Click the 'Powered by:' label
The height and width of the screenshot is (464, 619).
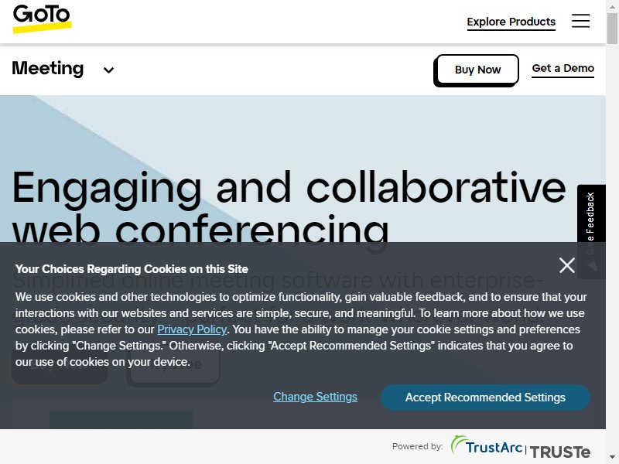click(x=417, y=446)
